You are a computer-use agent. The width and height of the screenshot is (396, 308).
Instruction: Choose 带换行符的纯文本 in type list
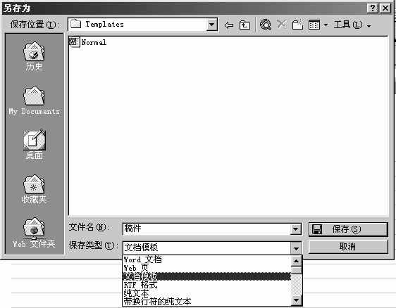point(207,302)
